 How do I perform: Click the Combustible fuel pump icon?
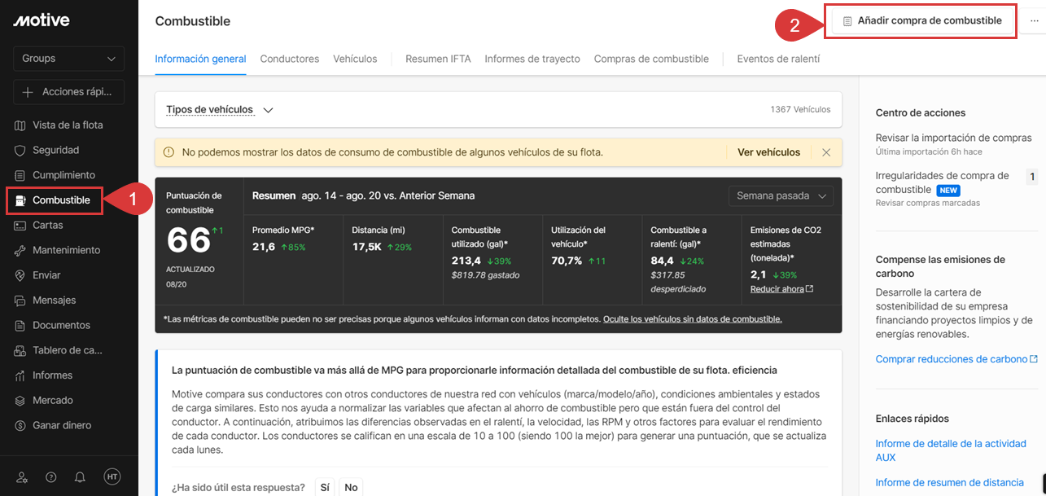pyautogui.click(x=20, y=200)
